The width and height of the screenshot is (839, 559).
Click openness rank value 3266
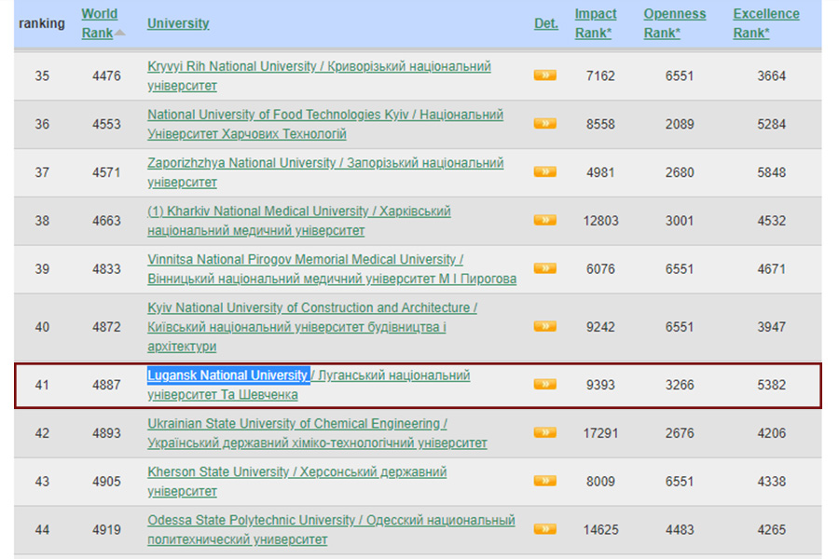coord(680,385)
